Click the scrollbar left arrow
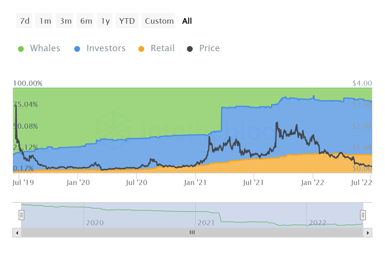385x256 pixels. tap(17, 233)
